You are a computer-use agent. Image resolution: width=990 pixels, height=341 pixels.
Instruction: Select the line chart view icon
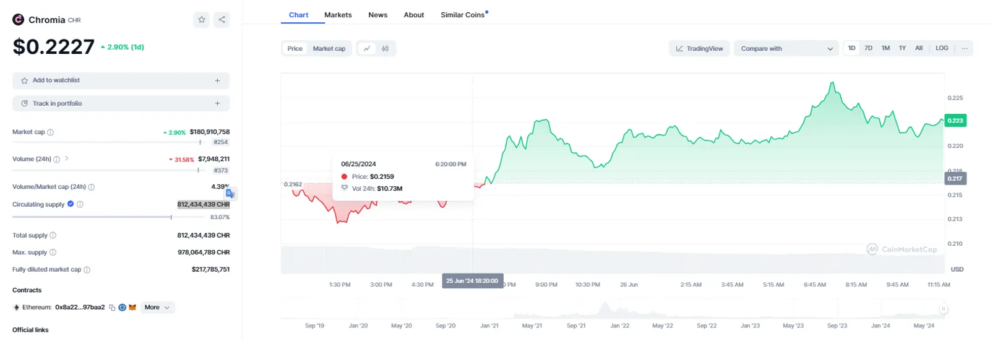point(367,48)
